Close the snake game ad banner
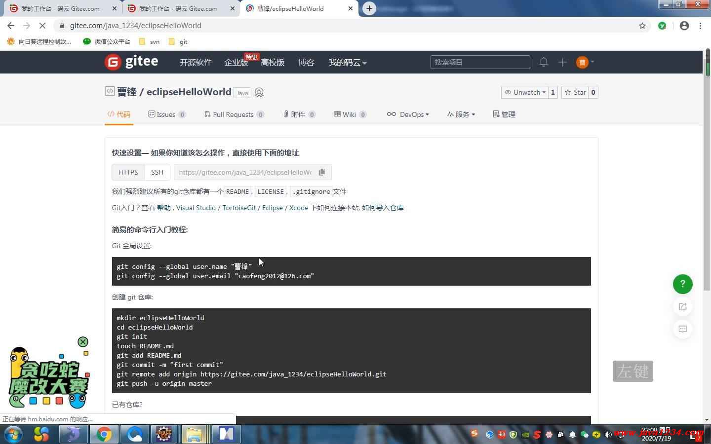The height and width of the screenshot is (444, 711). coord(83,342)
